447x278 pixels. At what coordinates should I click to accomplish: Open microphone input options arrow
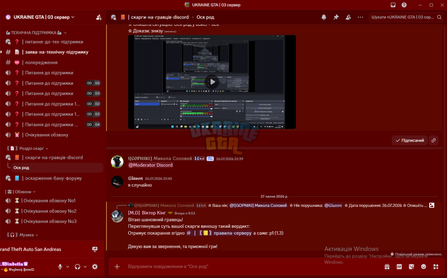tap(67, 266)
